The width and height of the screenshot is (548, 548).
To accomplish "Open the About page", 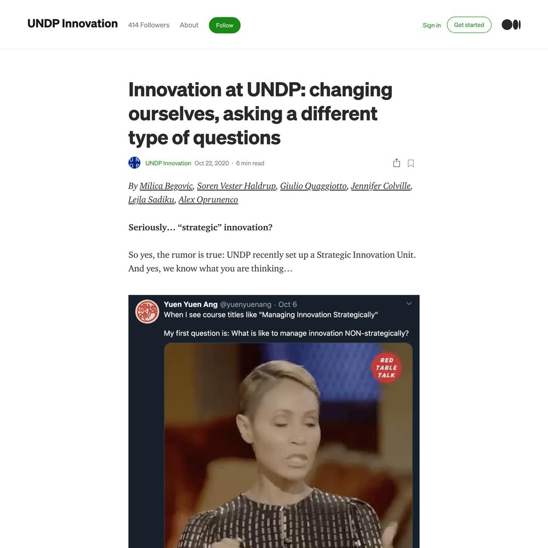I will [x=189, y=25].
